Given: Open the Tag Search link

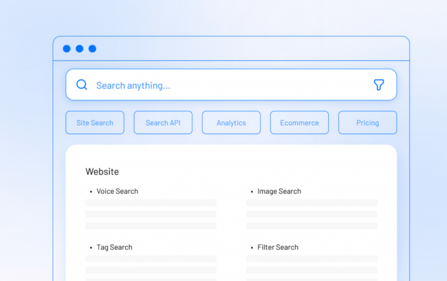Looking at the screenshot, I should 114,247.
